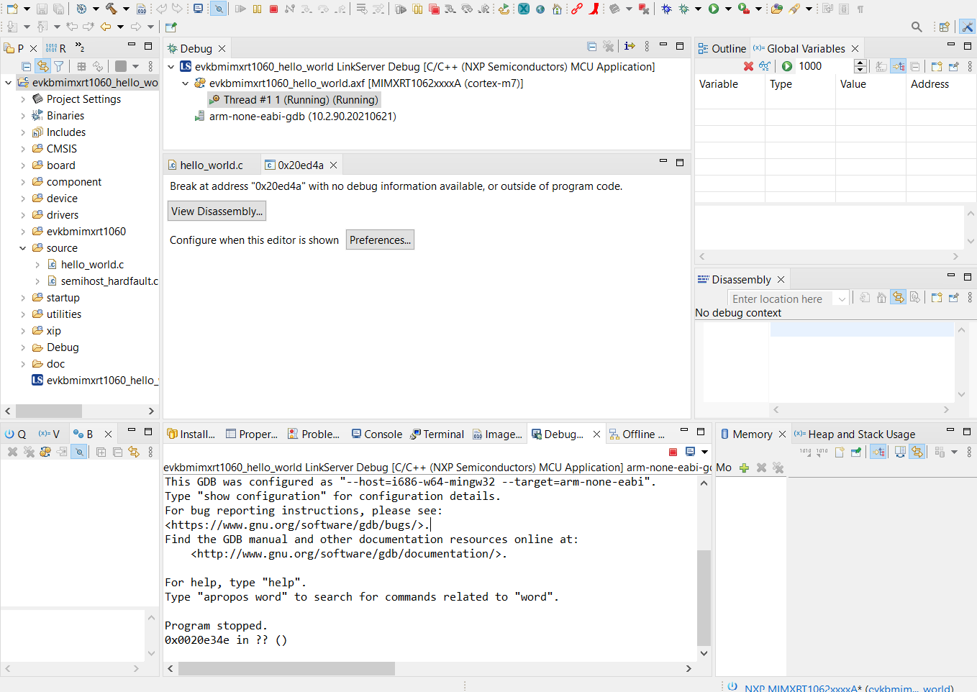Open the Search magnifier in top-right toolbar

[x=917, y=27]
